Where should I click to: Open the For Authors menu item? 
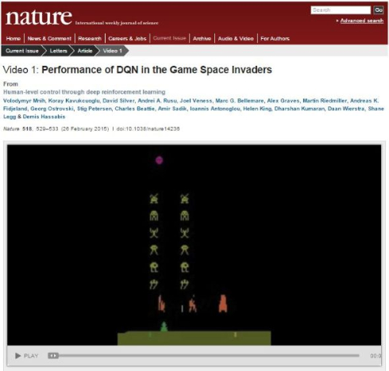tap(275, 39)
